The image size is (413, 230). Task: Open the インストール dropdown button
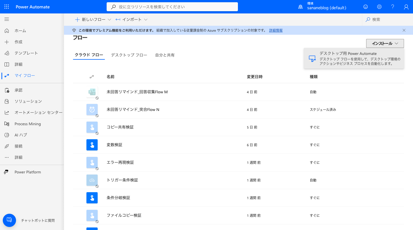[x=385, y=43]
